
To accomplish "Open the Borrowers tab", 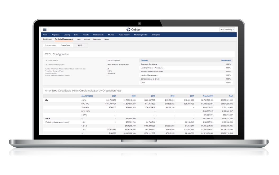I will 97,39.
